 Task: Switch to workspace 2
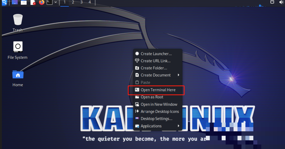(73, 2)
